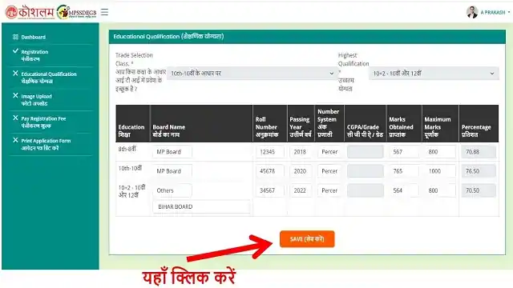Click percentage field 70.88
The image size is (513, 288).
coord(479,152)
